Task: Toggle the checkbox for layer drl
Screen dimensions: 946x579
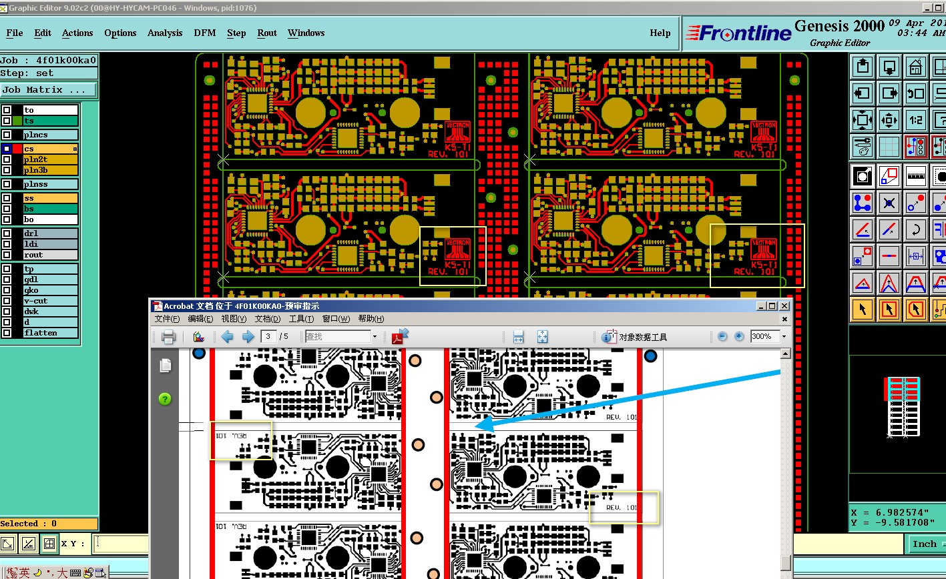Action: 7,233
